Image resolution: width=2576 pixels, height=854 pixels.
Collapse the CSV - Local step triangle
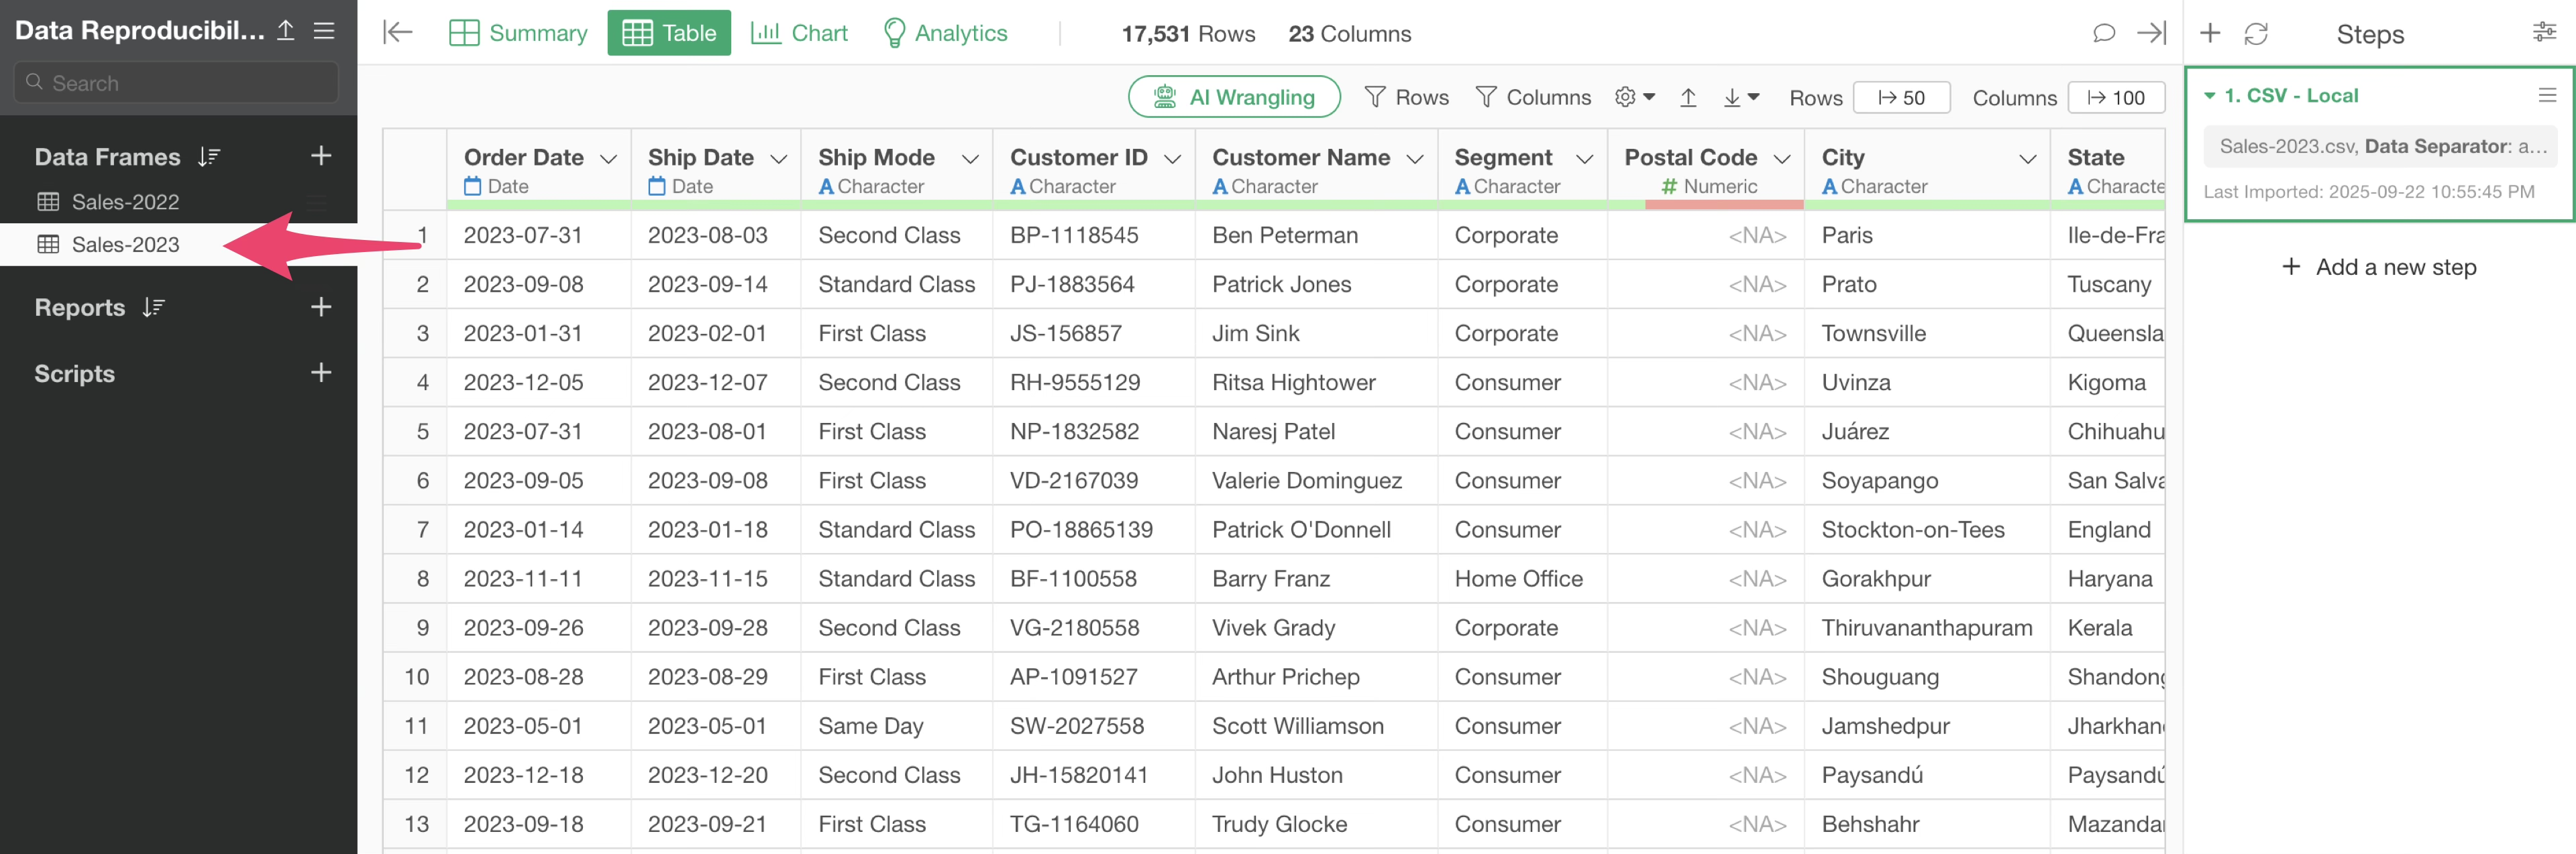coord(2209,96)
